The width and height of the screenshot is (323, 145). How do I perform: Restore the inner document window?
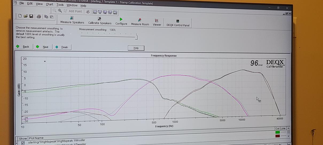pos(287,14)
